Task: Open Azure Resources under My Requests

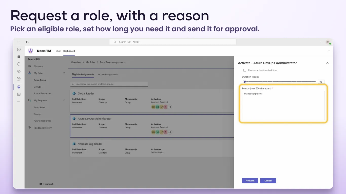Action: click(x=42, y=121)
